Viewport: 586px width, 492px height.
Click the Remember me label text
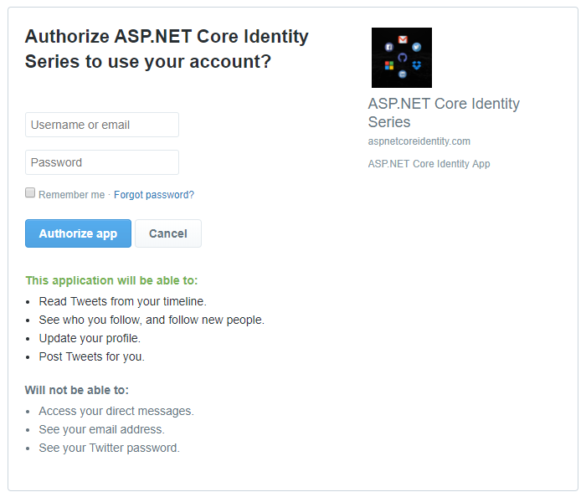click(71, 195)
